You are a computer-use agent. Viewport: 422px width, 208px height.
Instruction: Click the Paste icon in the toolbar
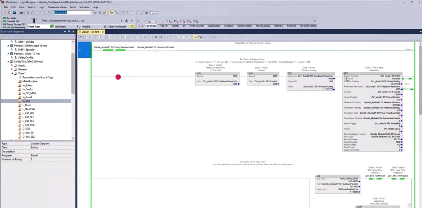coord(38,13)
